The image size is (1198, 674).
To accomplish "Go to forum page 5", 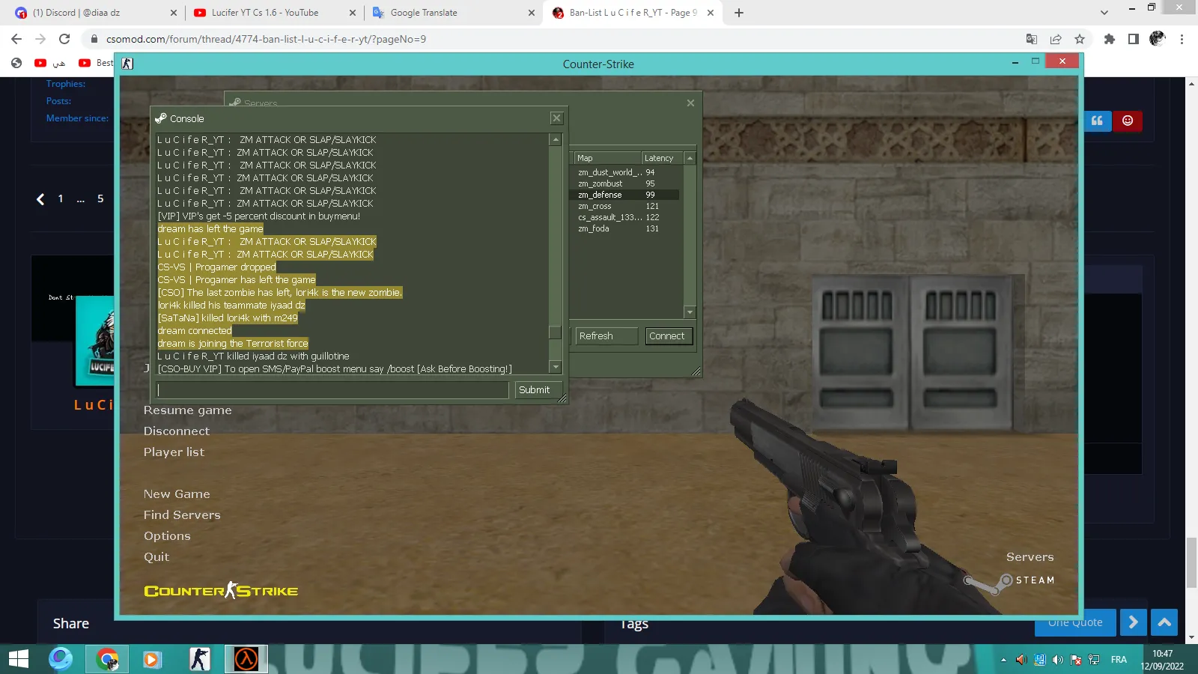I will point(100,199).
